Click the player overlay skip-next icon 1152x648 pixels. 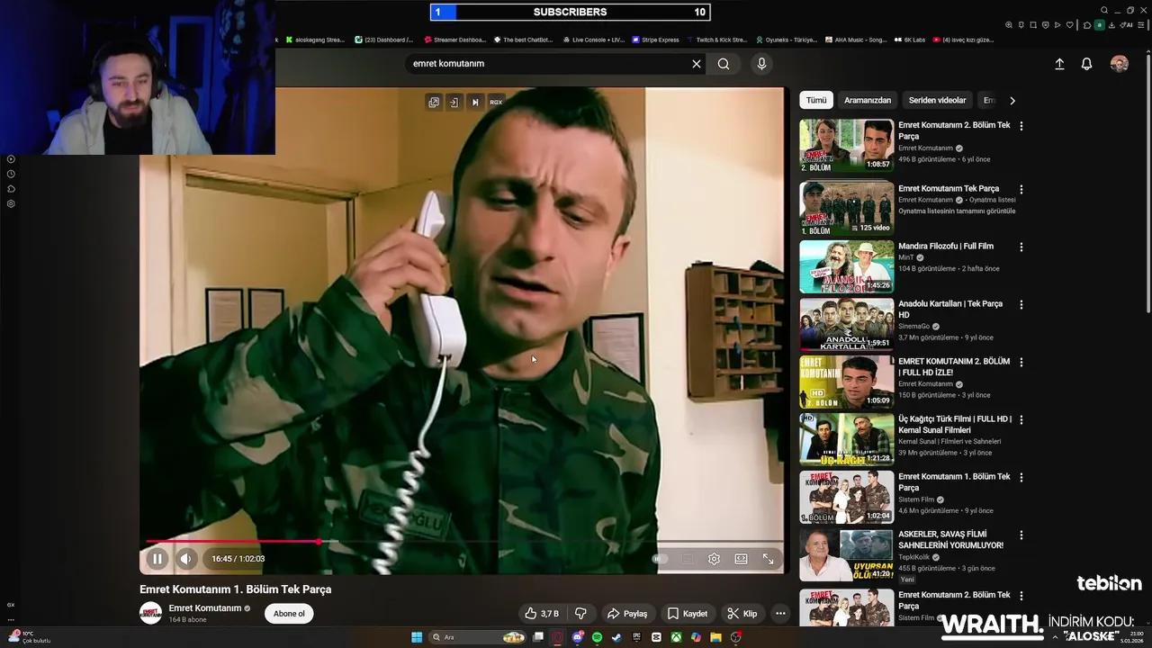pyautogui.click(x=475, y=103)
